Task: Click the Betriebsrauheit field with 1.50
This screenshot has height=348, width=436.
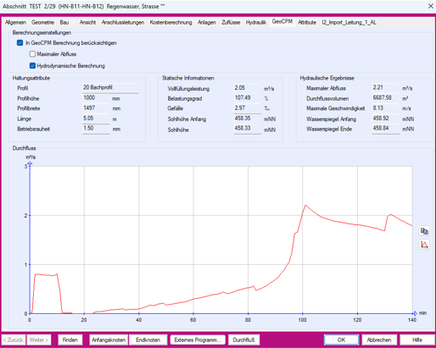Action: coord(96,129)
